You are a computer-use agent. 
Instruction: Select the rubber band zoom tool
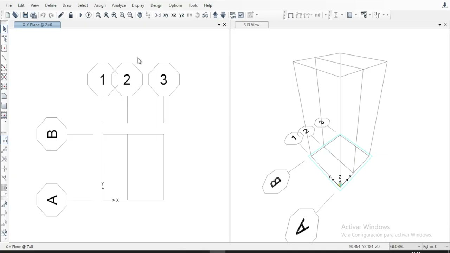point(98,15)
